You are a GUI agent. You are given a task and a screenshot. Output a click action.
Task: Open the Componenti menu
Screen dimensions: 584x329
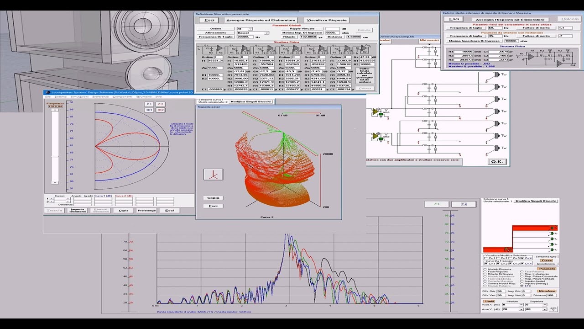122,97
